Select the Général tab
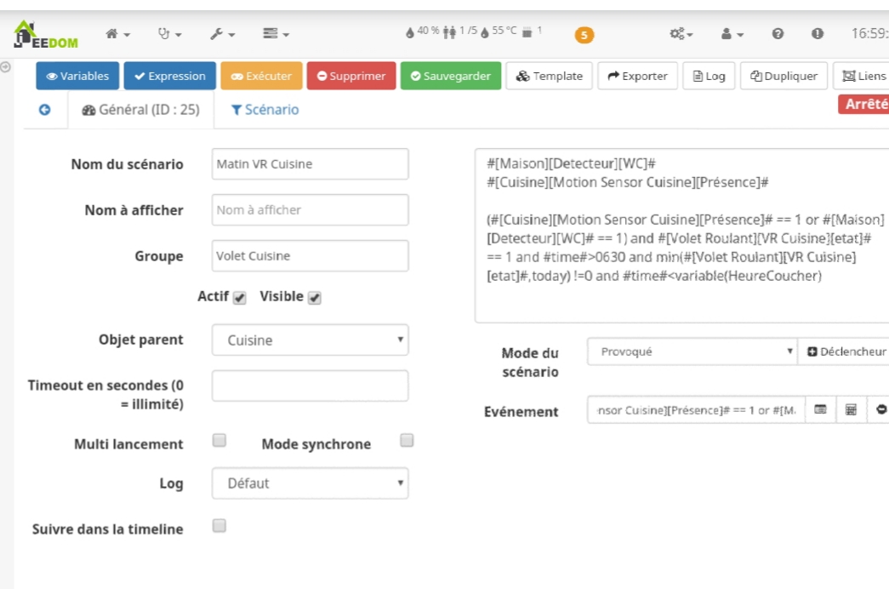The image size is (889, 589). (140, 110)
